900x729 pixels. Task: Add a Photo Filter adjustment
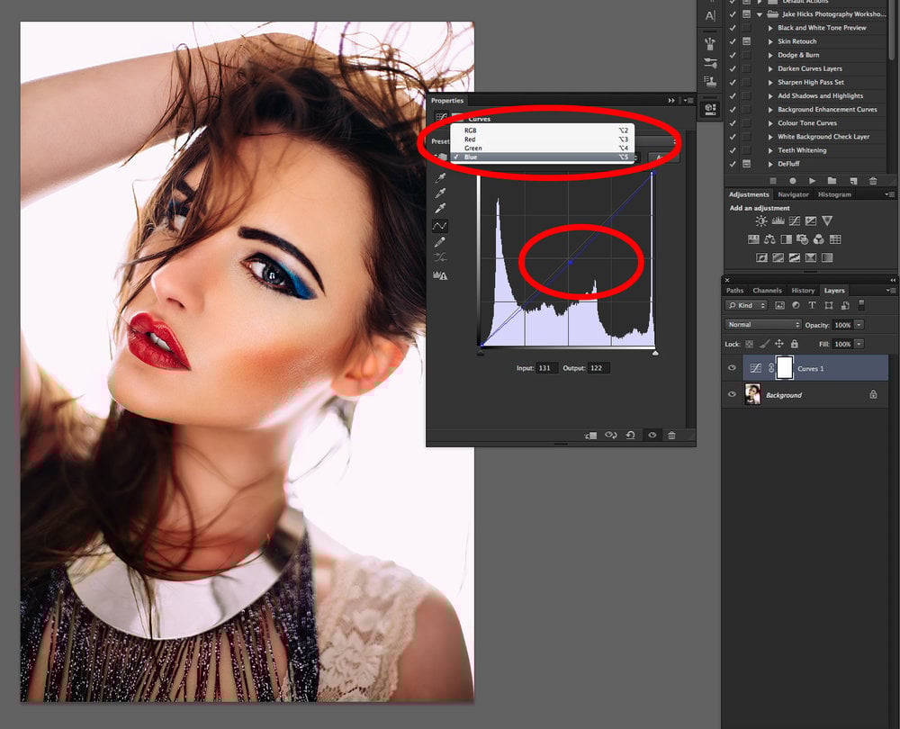803,239
